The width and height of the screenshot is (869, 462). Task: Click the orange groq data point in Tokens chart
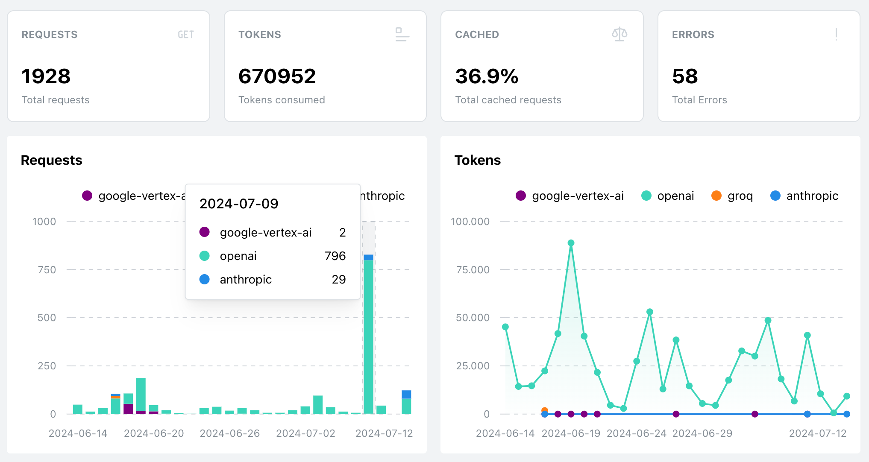pyautogui.click(x=545, y=410)
